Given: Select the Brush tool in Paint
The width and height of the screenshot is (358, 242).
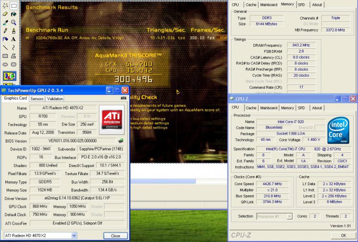Looking at the screenshot, I should tap(14, 31).
